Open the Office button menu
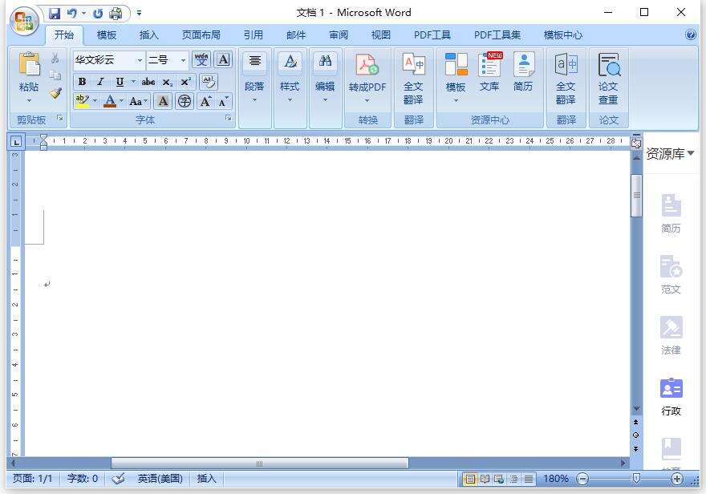The height and width of the screenshot is (494, 706). click(x=24, y=21)
